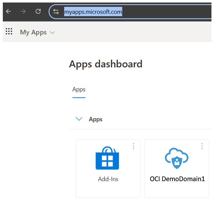
Task: Click the Apps section label
Action: [96, 119]
